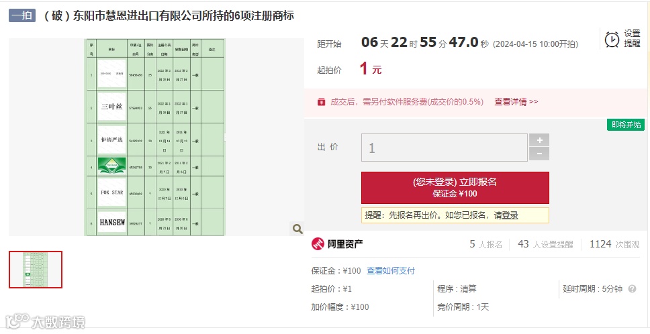Click the green logo trademark in table

pyautogui.click(x=112, y=166)
